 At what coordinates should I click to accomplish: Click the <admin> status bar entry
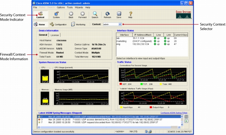tap(120, 132)
